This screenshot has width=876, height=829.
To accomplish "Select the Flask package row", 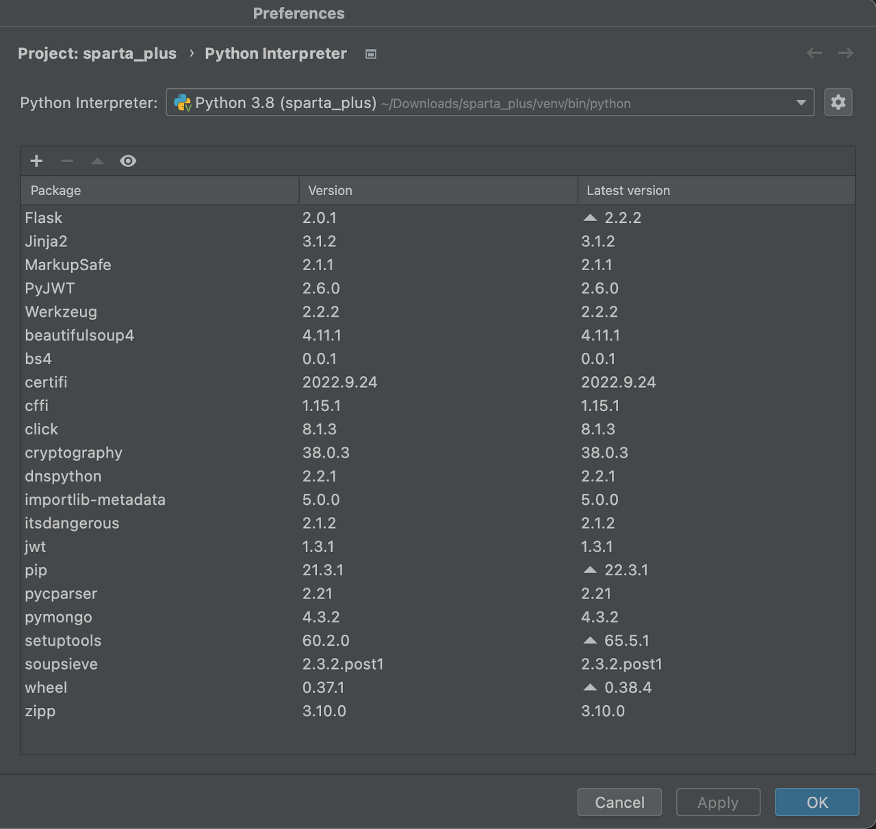I will 438,218.
